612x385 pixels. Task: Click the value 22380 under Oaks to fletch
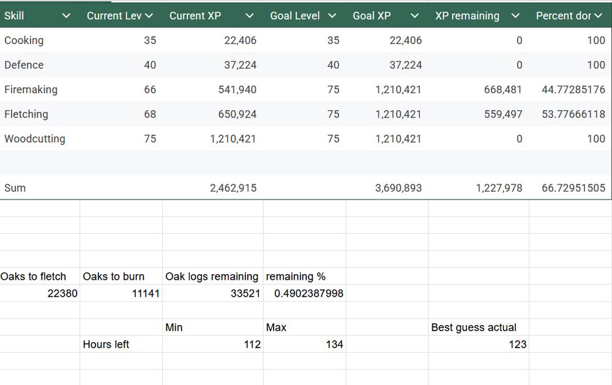(62, 293)
